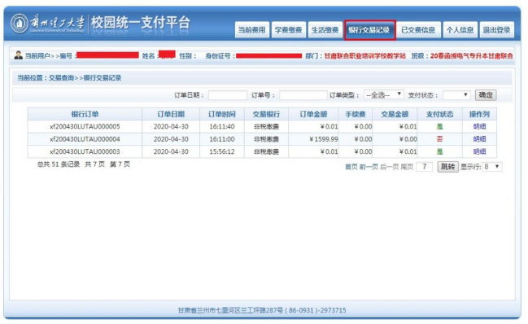Go to the 已交费信息 tab
Image resolution: width=528 pixels, height=324 pixels.
(418, 30)
